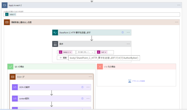Open help for JSON の解析
The height and width of the screenshot is (110, 187).
(x=82, y=87)
